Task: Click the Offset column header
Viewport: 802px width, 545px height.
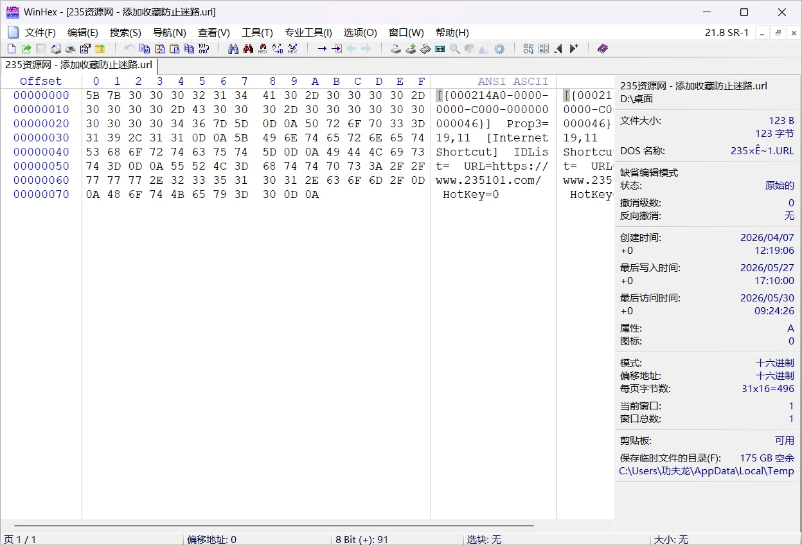Action: (41, 81)
